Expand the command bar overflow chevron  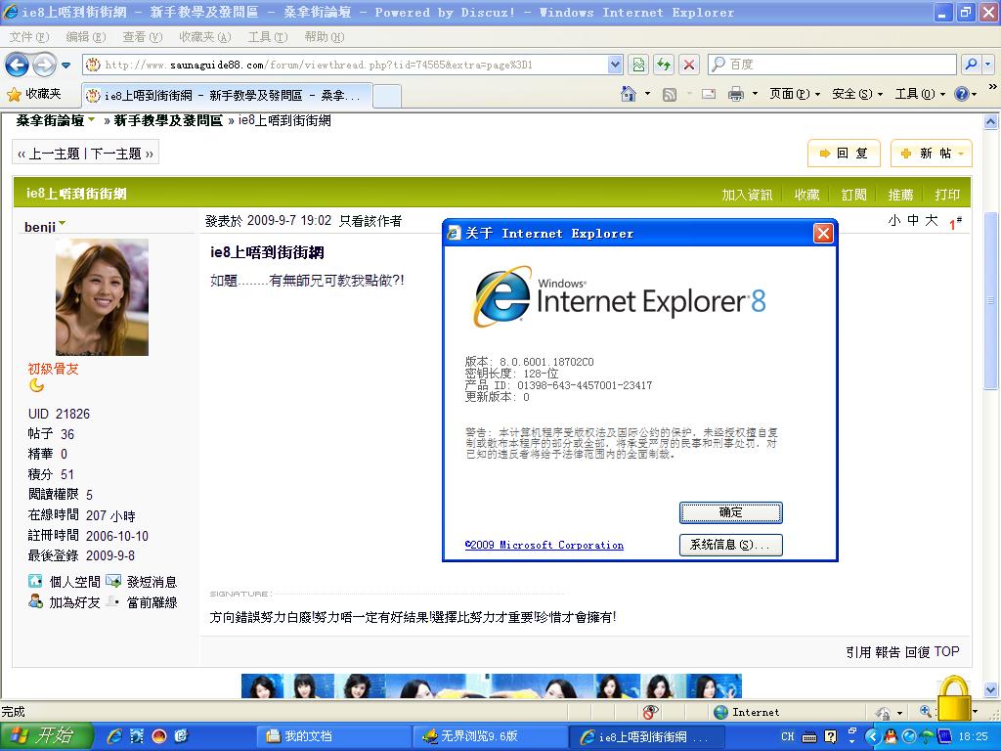[993, 86]
